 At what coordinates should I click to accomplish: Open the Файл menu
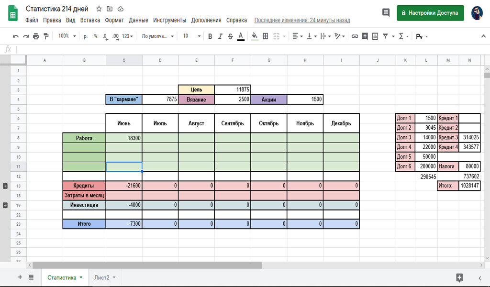(32, 20)
